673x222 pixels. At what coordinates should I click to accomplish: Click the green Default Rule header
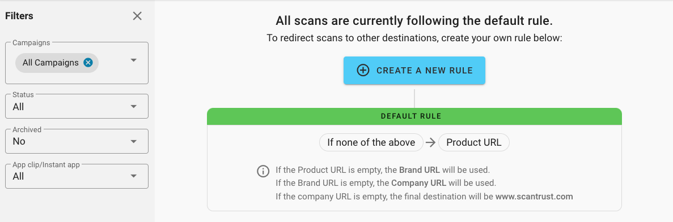(414, 116)
